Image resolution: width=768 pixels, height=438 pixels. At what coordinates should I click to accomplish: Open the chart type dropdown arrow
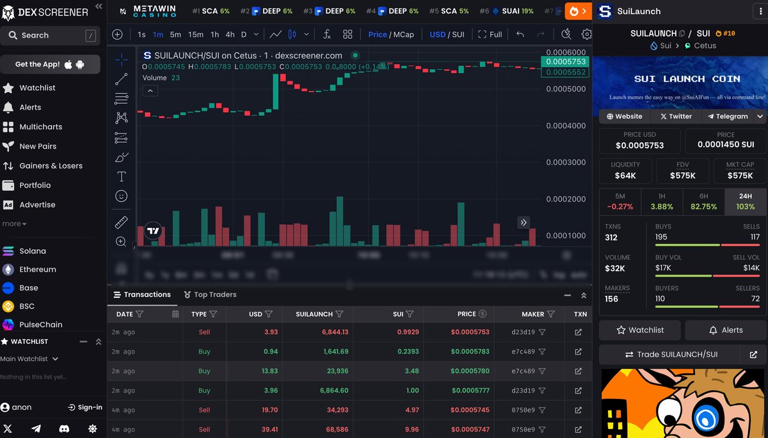[307, 35]
